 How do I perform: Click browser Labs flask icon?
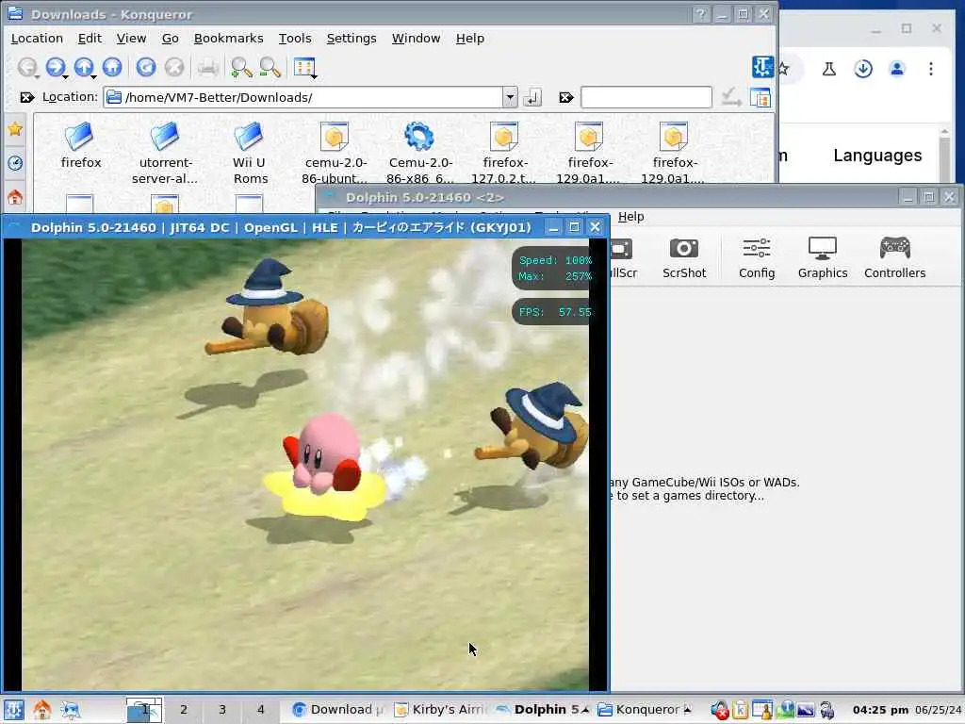(x=829, y=68)
